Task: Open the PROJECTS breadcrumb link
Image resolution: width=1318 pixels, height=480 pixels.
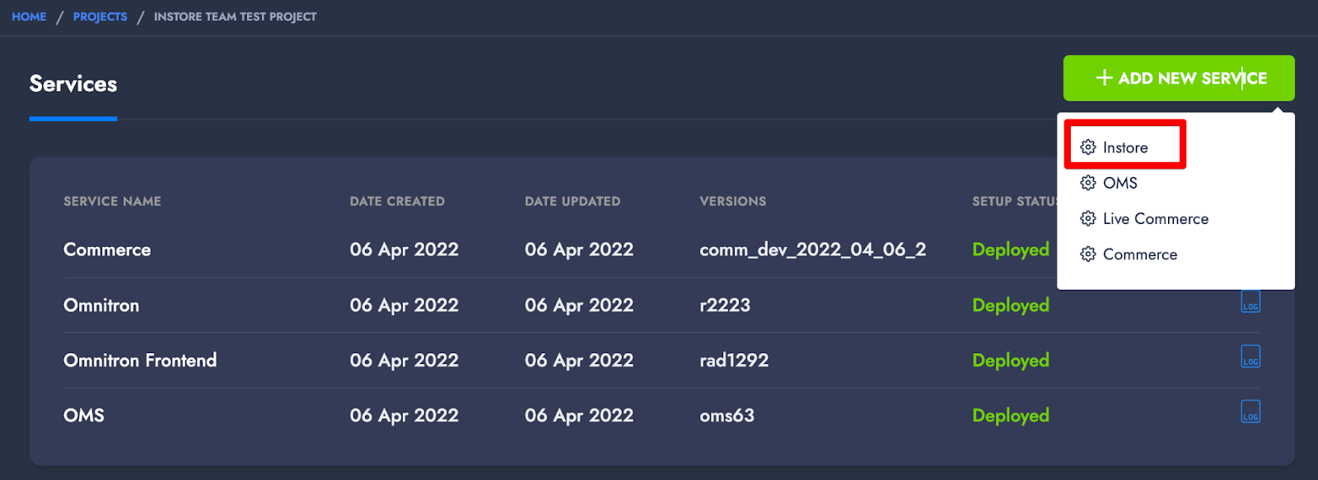Action: [x=100, y=16]
